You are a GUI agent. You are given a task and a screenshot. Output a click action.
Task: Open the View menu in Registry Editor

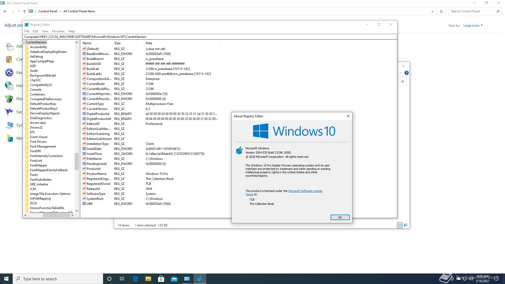pos(45,31)
